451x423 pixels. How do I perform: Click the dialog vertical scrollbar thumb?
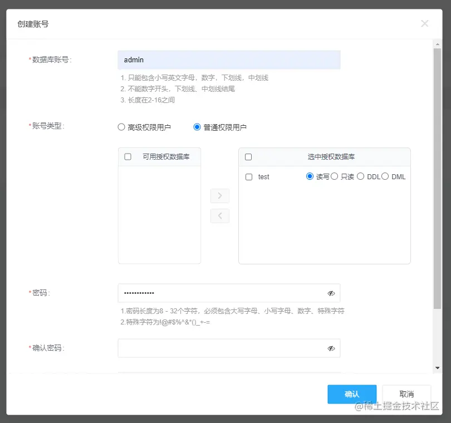point(438,179)
